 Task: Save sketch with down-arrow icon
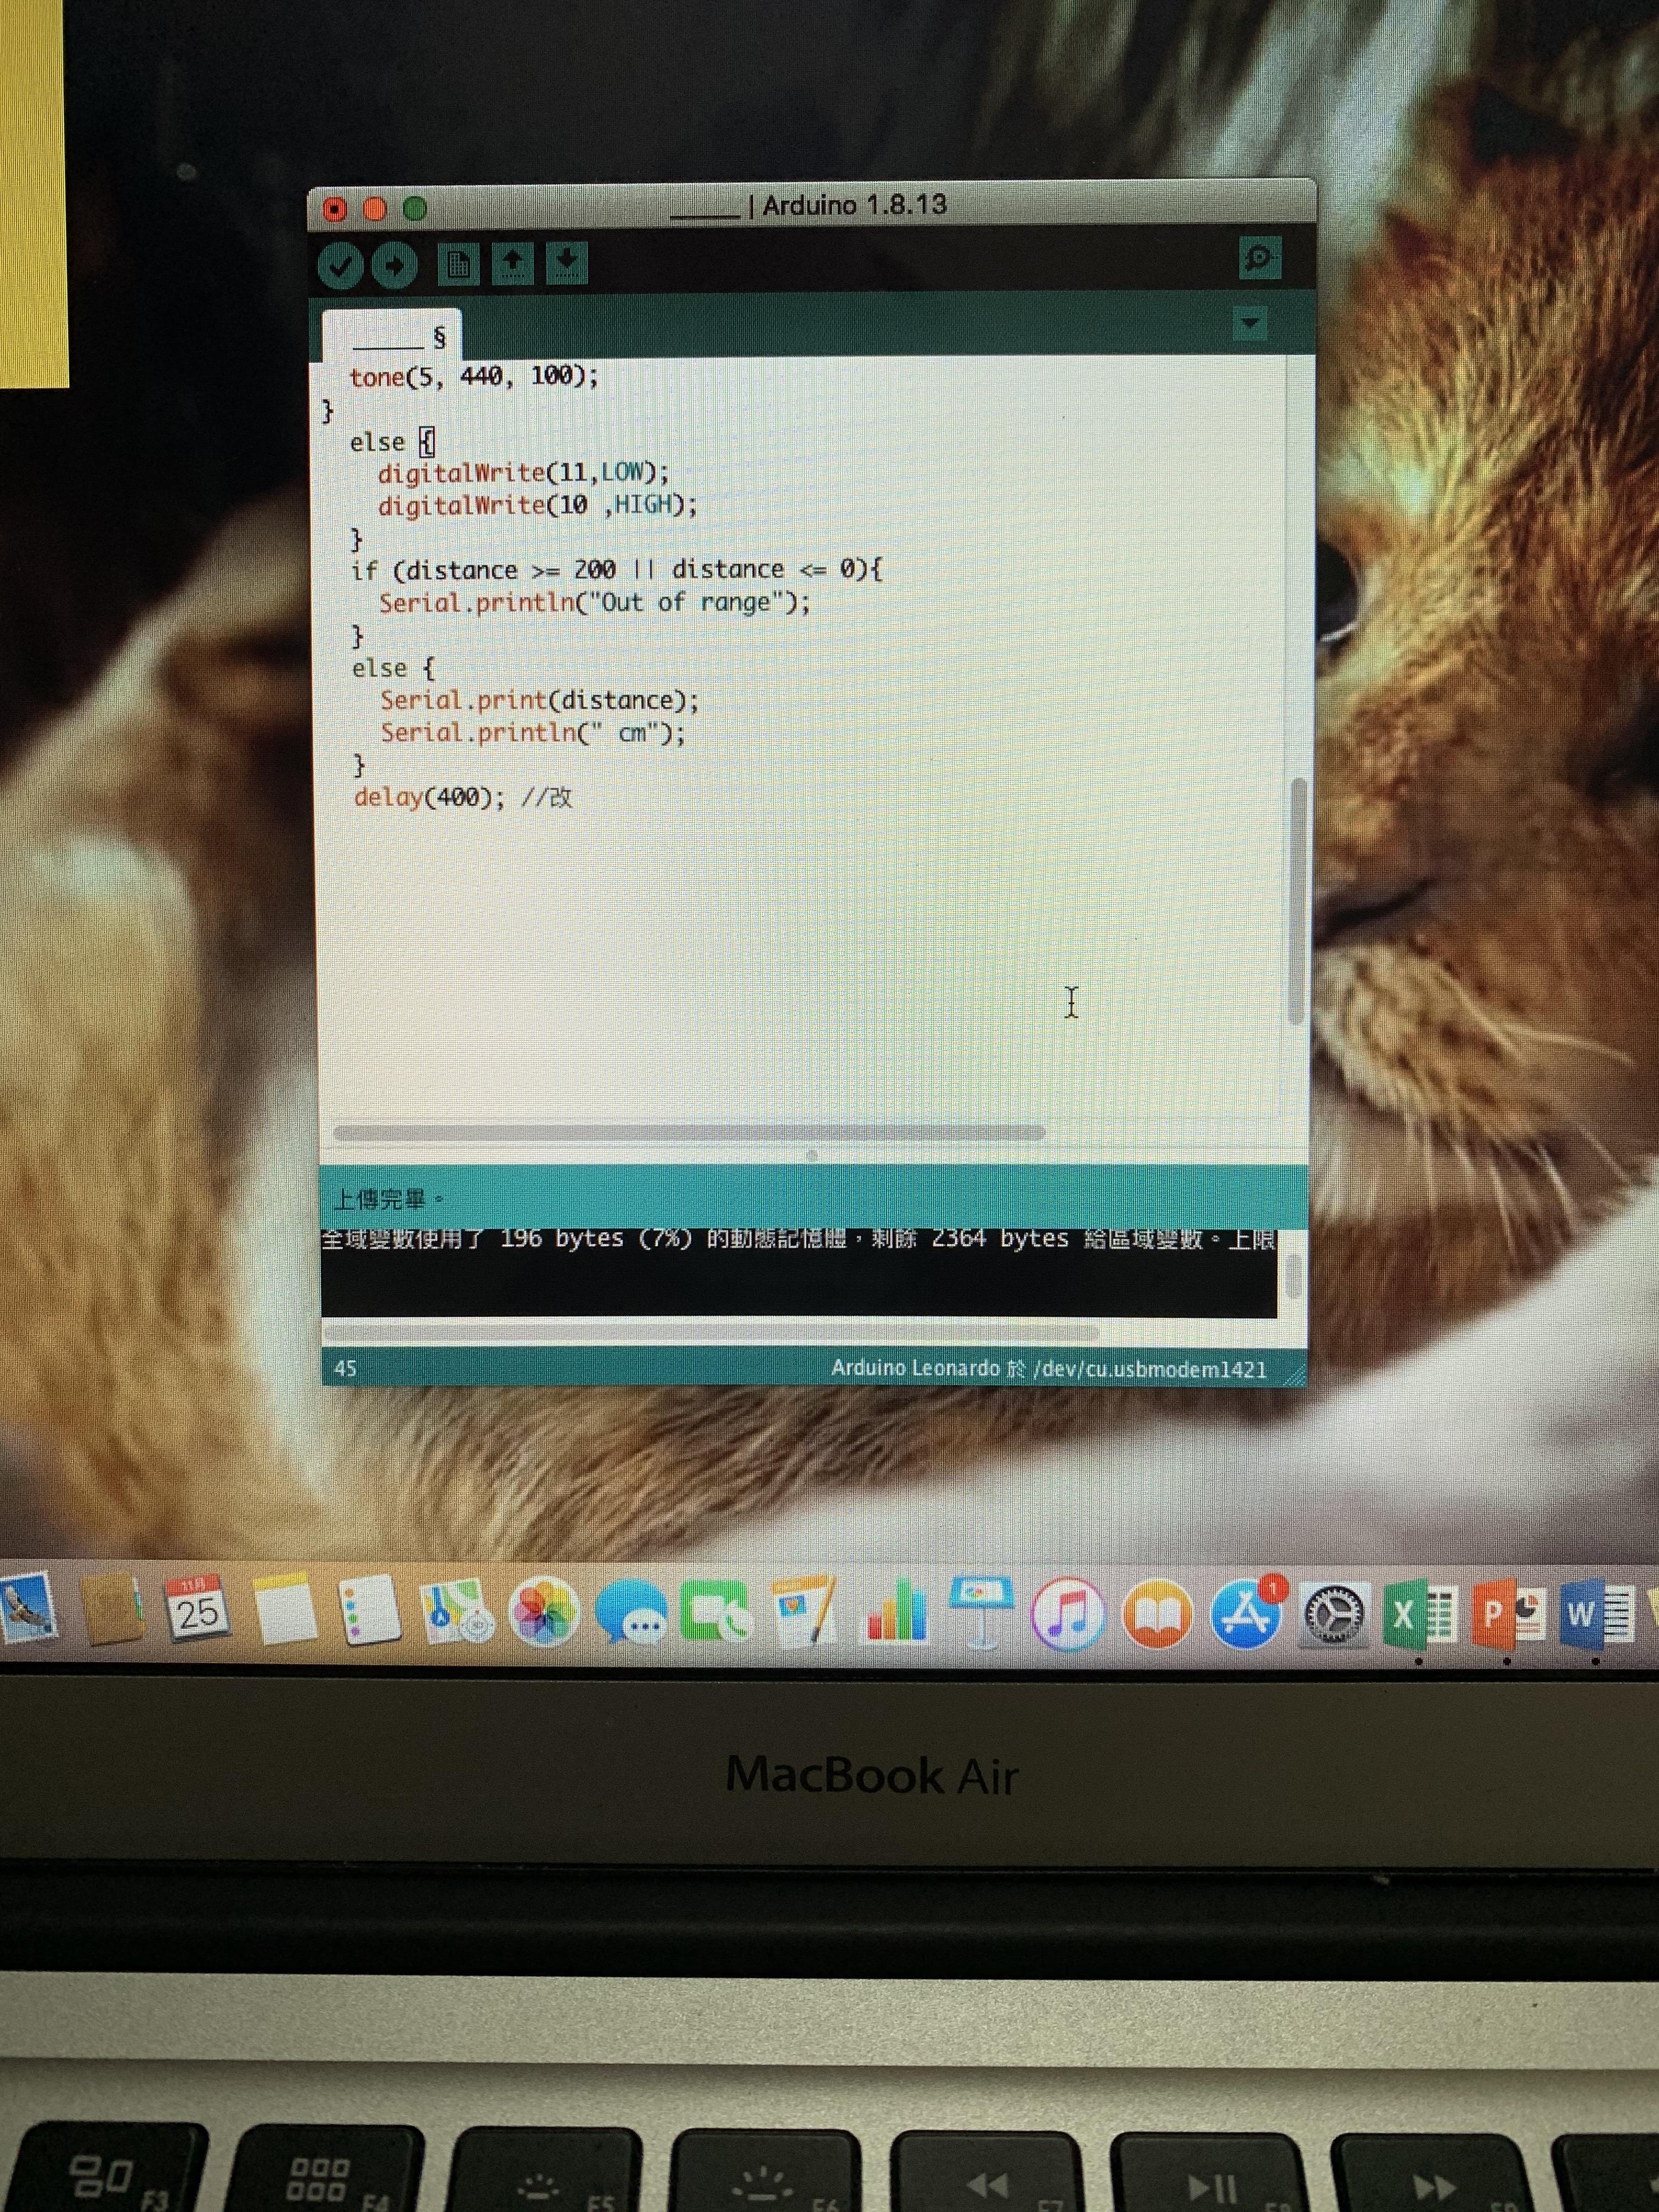pyautogui.click(x=566, y=263)
